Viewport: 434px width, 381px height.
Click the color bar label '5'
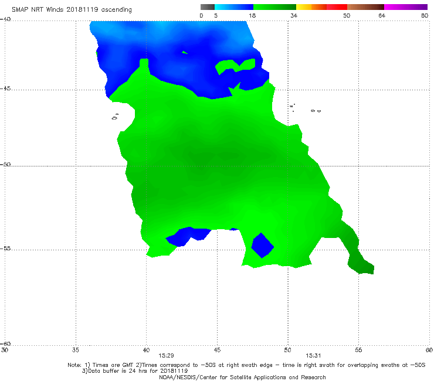pyautogui.click(x=216, y=16)
